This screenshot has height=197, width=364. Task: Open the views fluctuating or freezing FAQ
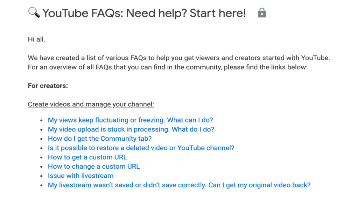pyautogui.click(x=130, y=120)
